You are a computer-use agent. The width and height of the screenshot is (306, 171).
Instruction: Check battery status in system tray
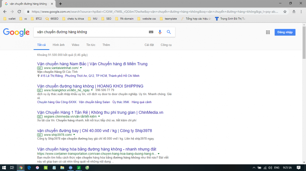click(x=259, y=167)
